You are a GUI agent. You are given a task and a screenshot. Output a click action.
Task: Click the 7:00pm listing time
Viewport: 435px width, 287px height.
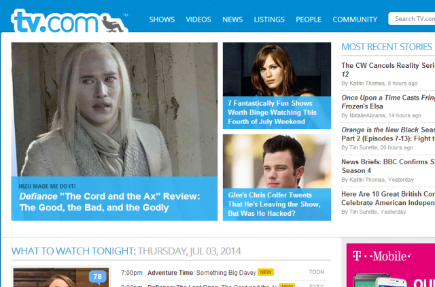[x=131, y=273]
